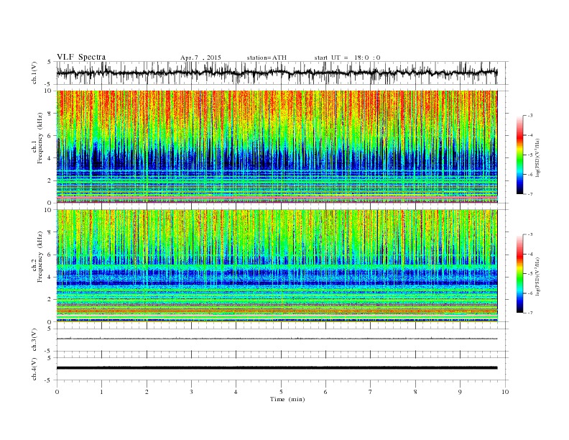Click the "-3" label on ch.1 colorbar
Screen dimensions: 569x440
coord(530,116)
